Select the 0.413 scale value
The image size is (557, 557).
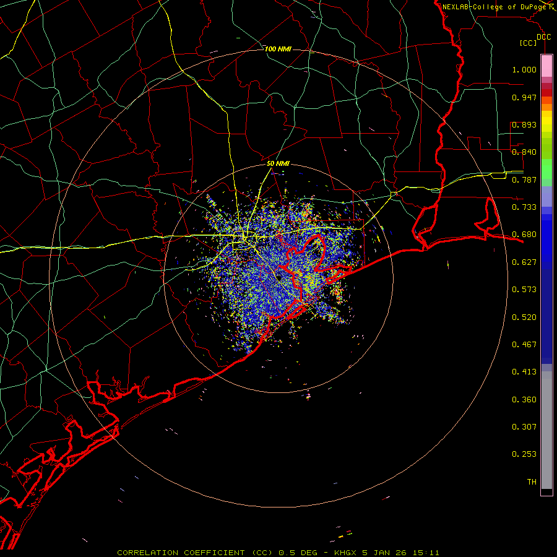(x=524, y=372)
